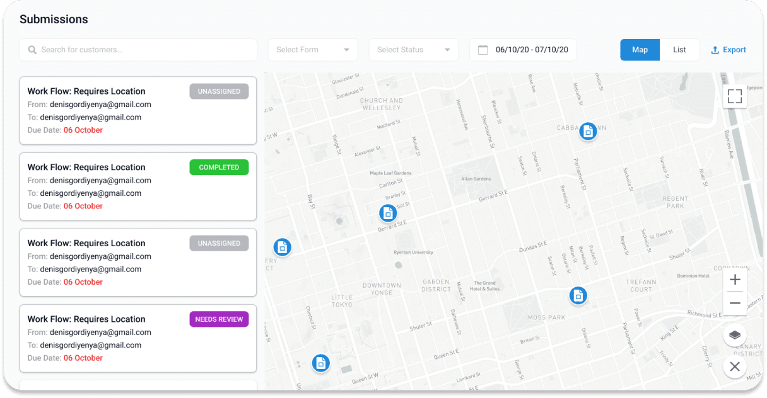Screen dimensions: 767x398
Task: Click the UNASSIGNED badge on first card
Action: tap(219, 91)
